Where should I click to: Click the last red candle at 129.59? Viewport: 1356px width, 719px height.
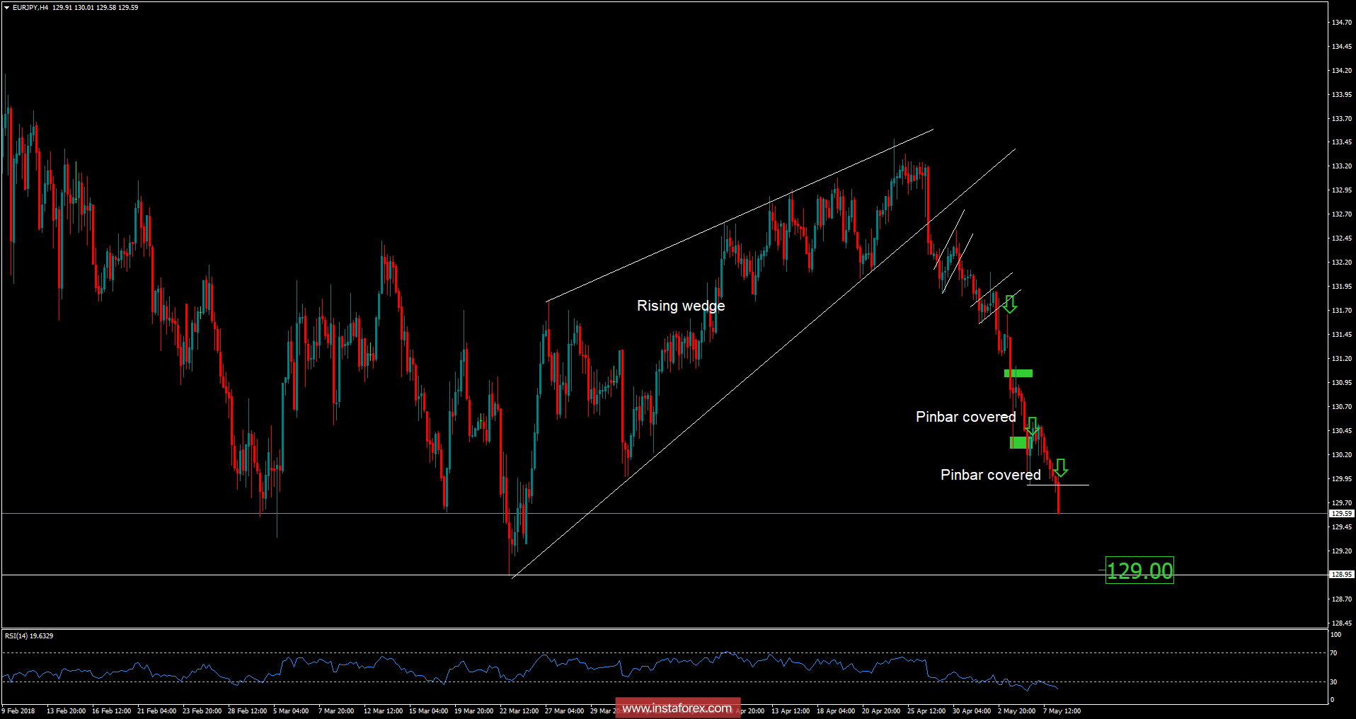tap(1059, 497)
